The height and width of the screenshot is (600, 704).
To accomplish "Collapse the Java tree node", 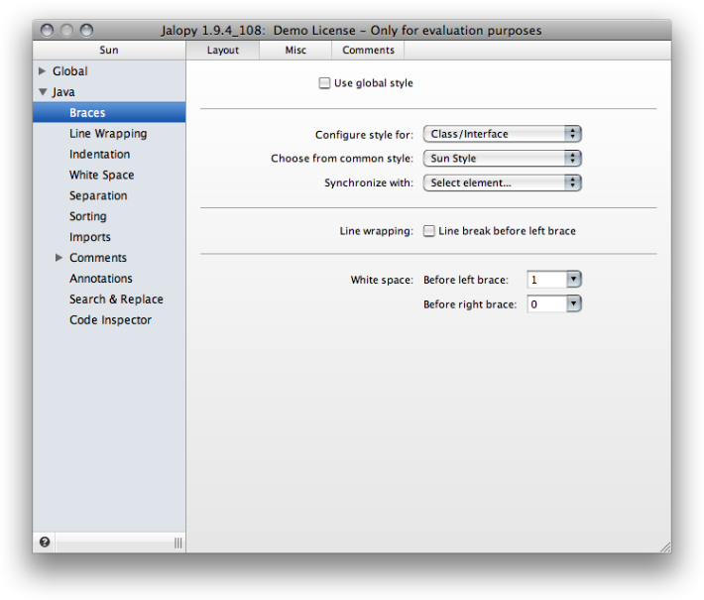I will click(x=43, y=92).
